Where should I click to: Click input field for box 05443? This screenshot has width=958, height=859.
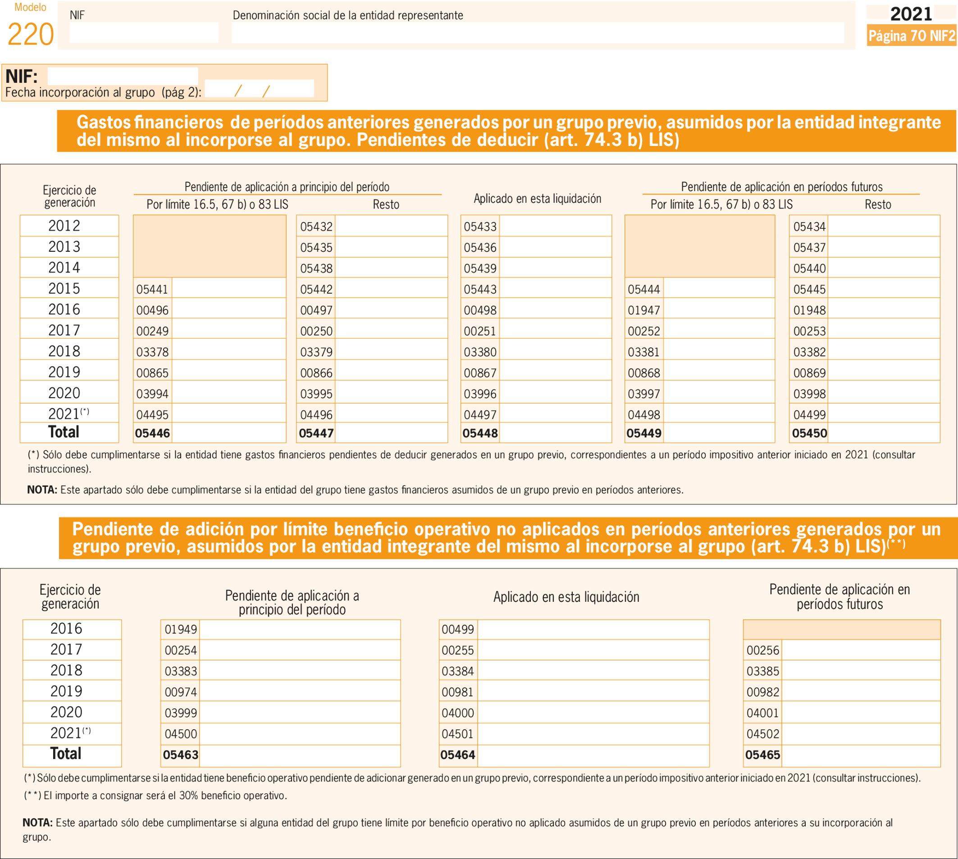[x=555, y=288]
